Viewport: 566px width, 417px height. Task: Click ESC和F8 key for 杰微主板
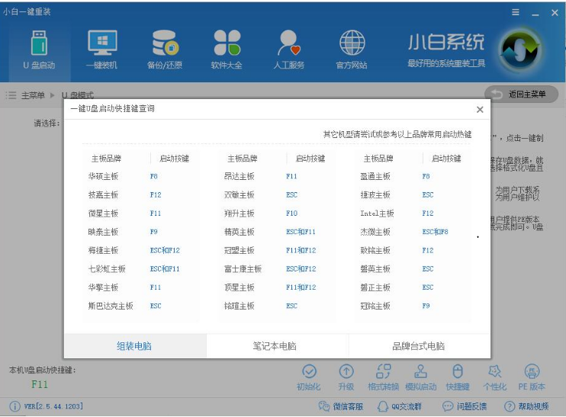point(436,232)
